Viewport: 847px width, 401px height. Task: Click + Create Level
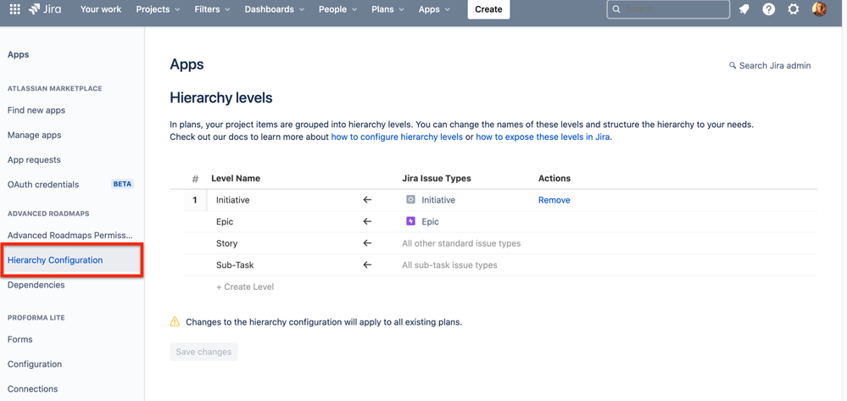click(245, 287)
